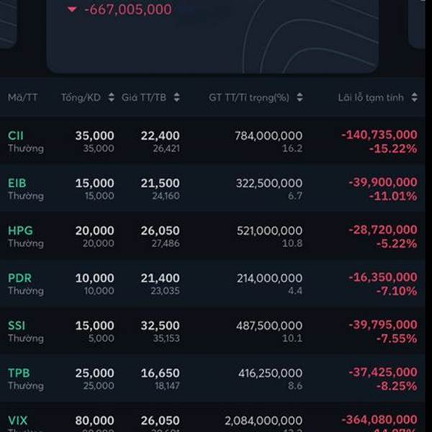Select the Mã/TT column header

click(22, 97)
